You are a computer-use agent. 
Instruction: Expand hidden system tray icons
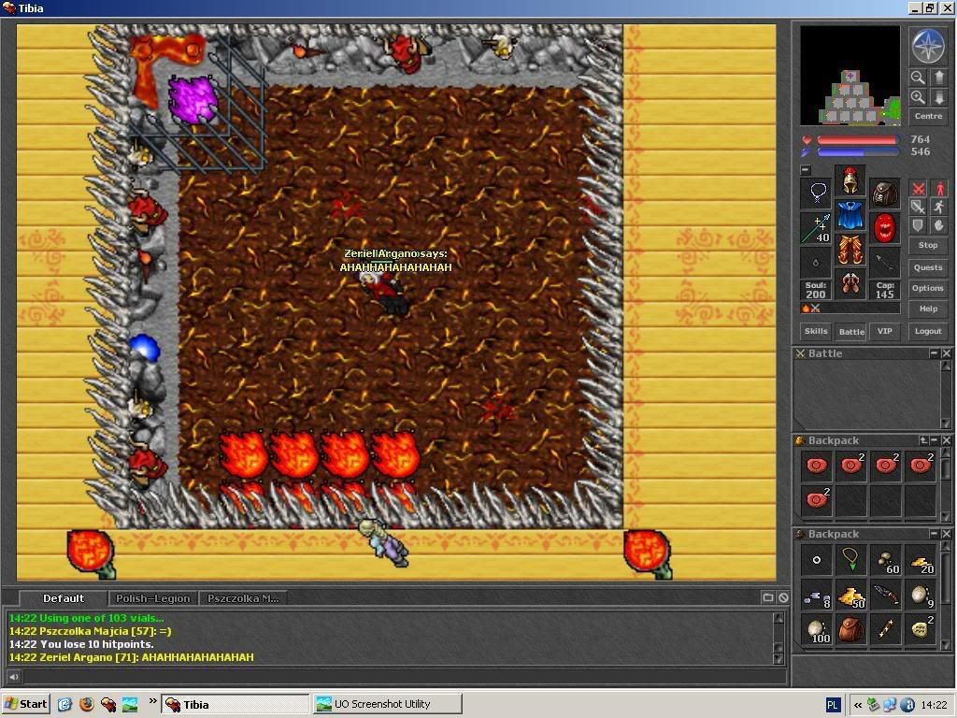(x=858, y=705)
